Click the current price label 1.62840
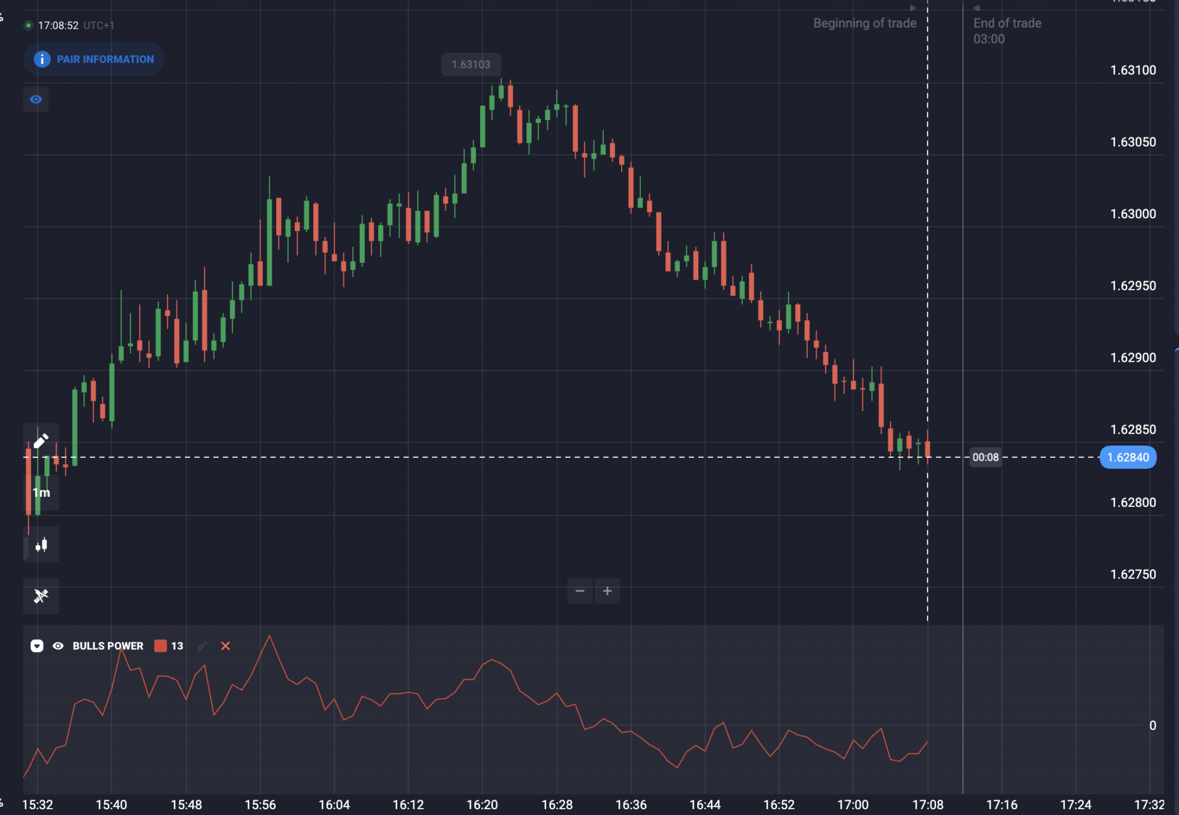 (x=1128, y=457)
